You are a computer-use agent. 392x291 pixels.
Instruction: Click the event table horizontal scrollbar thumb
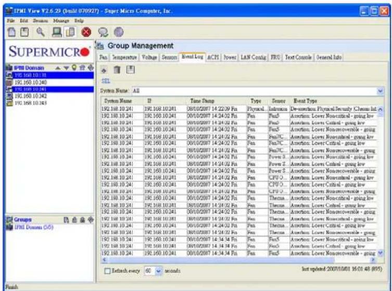coord(221,259)
